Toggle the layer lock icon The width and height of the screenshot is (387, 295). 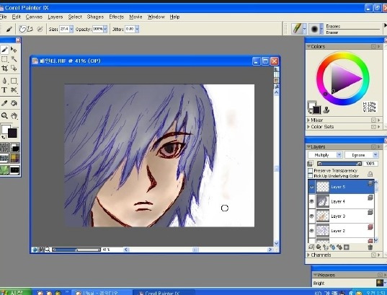[x=370, y=174]
